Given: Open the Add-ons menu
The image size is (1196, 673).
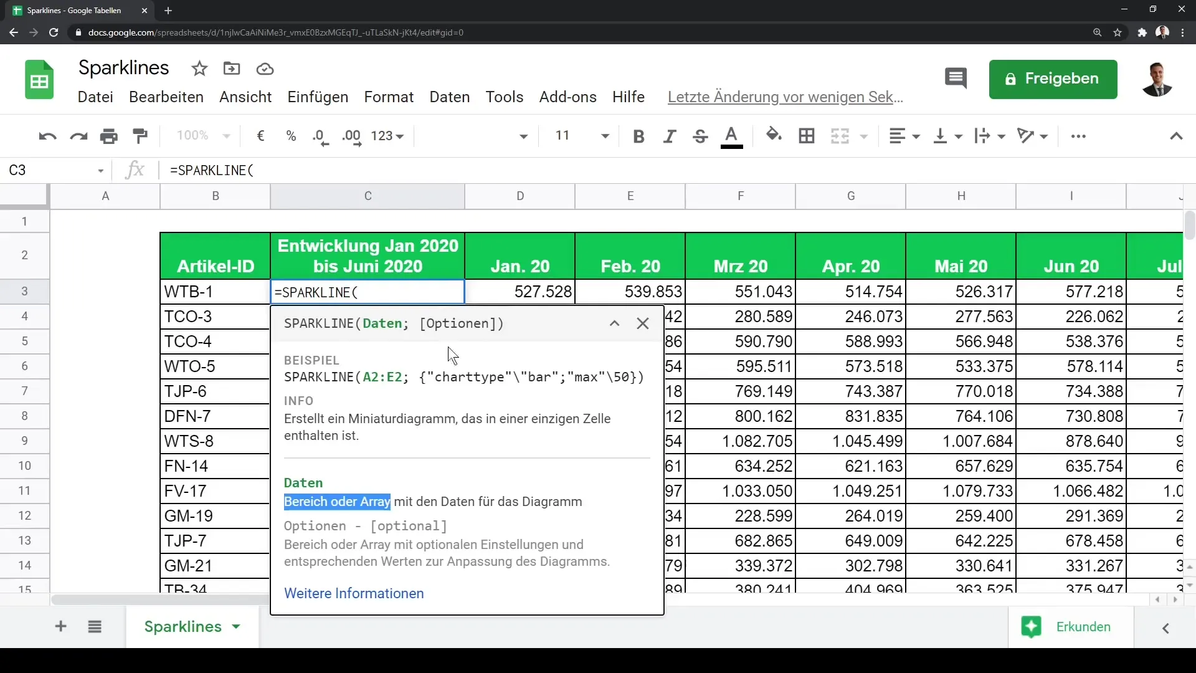Looking at the screenshot, I should point(568,97).
